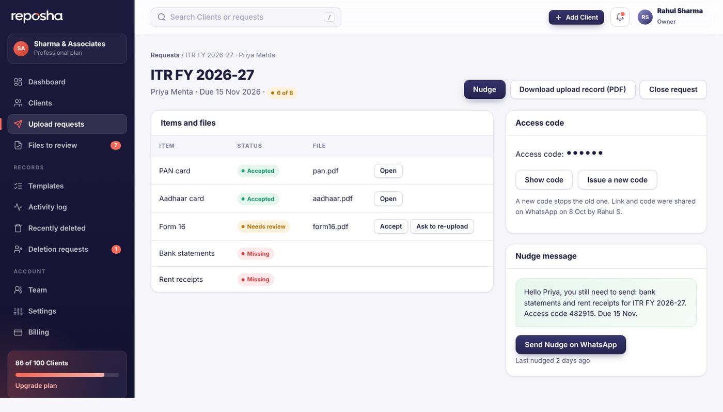Go to Dashboard in the sidebar
Image resolution: width=723 pixels, height=412 pixels.
click(67, 82)
